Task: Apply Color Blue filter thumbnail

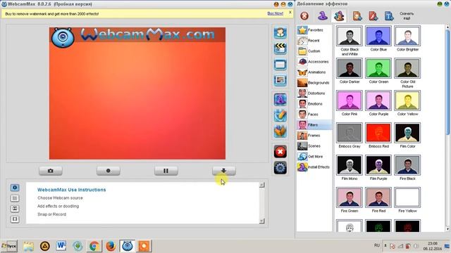Action: click(378, 36)
